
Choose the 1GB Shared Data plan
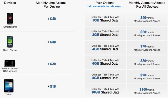click(105, 19)
